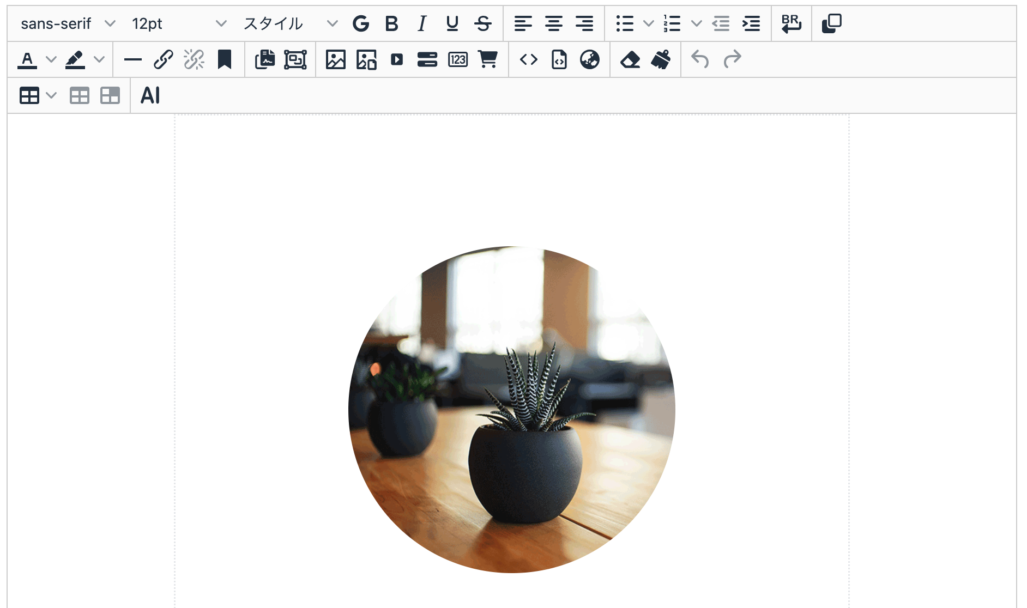Click the form parts bars icon
Viewport: 1027px width, 608px height.
pyautogui.click(x=427, y=59)
